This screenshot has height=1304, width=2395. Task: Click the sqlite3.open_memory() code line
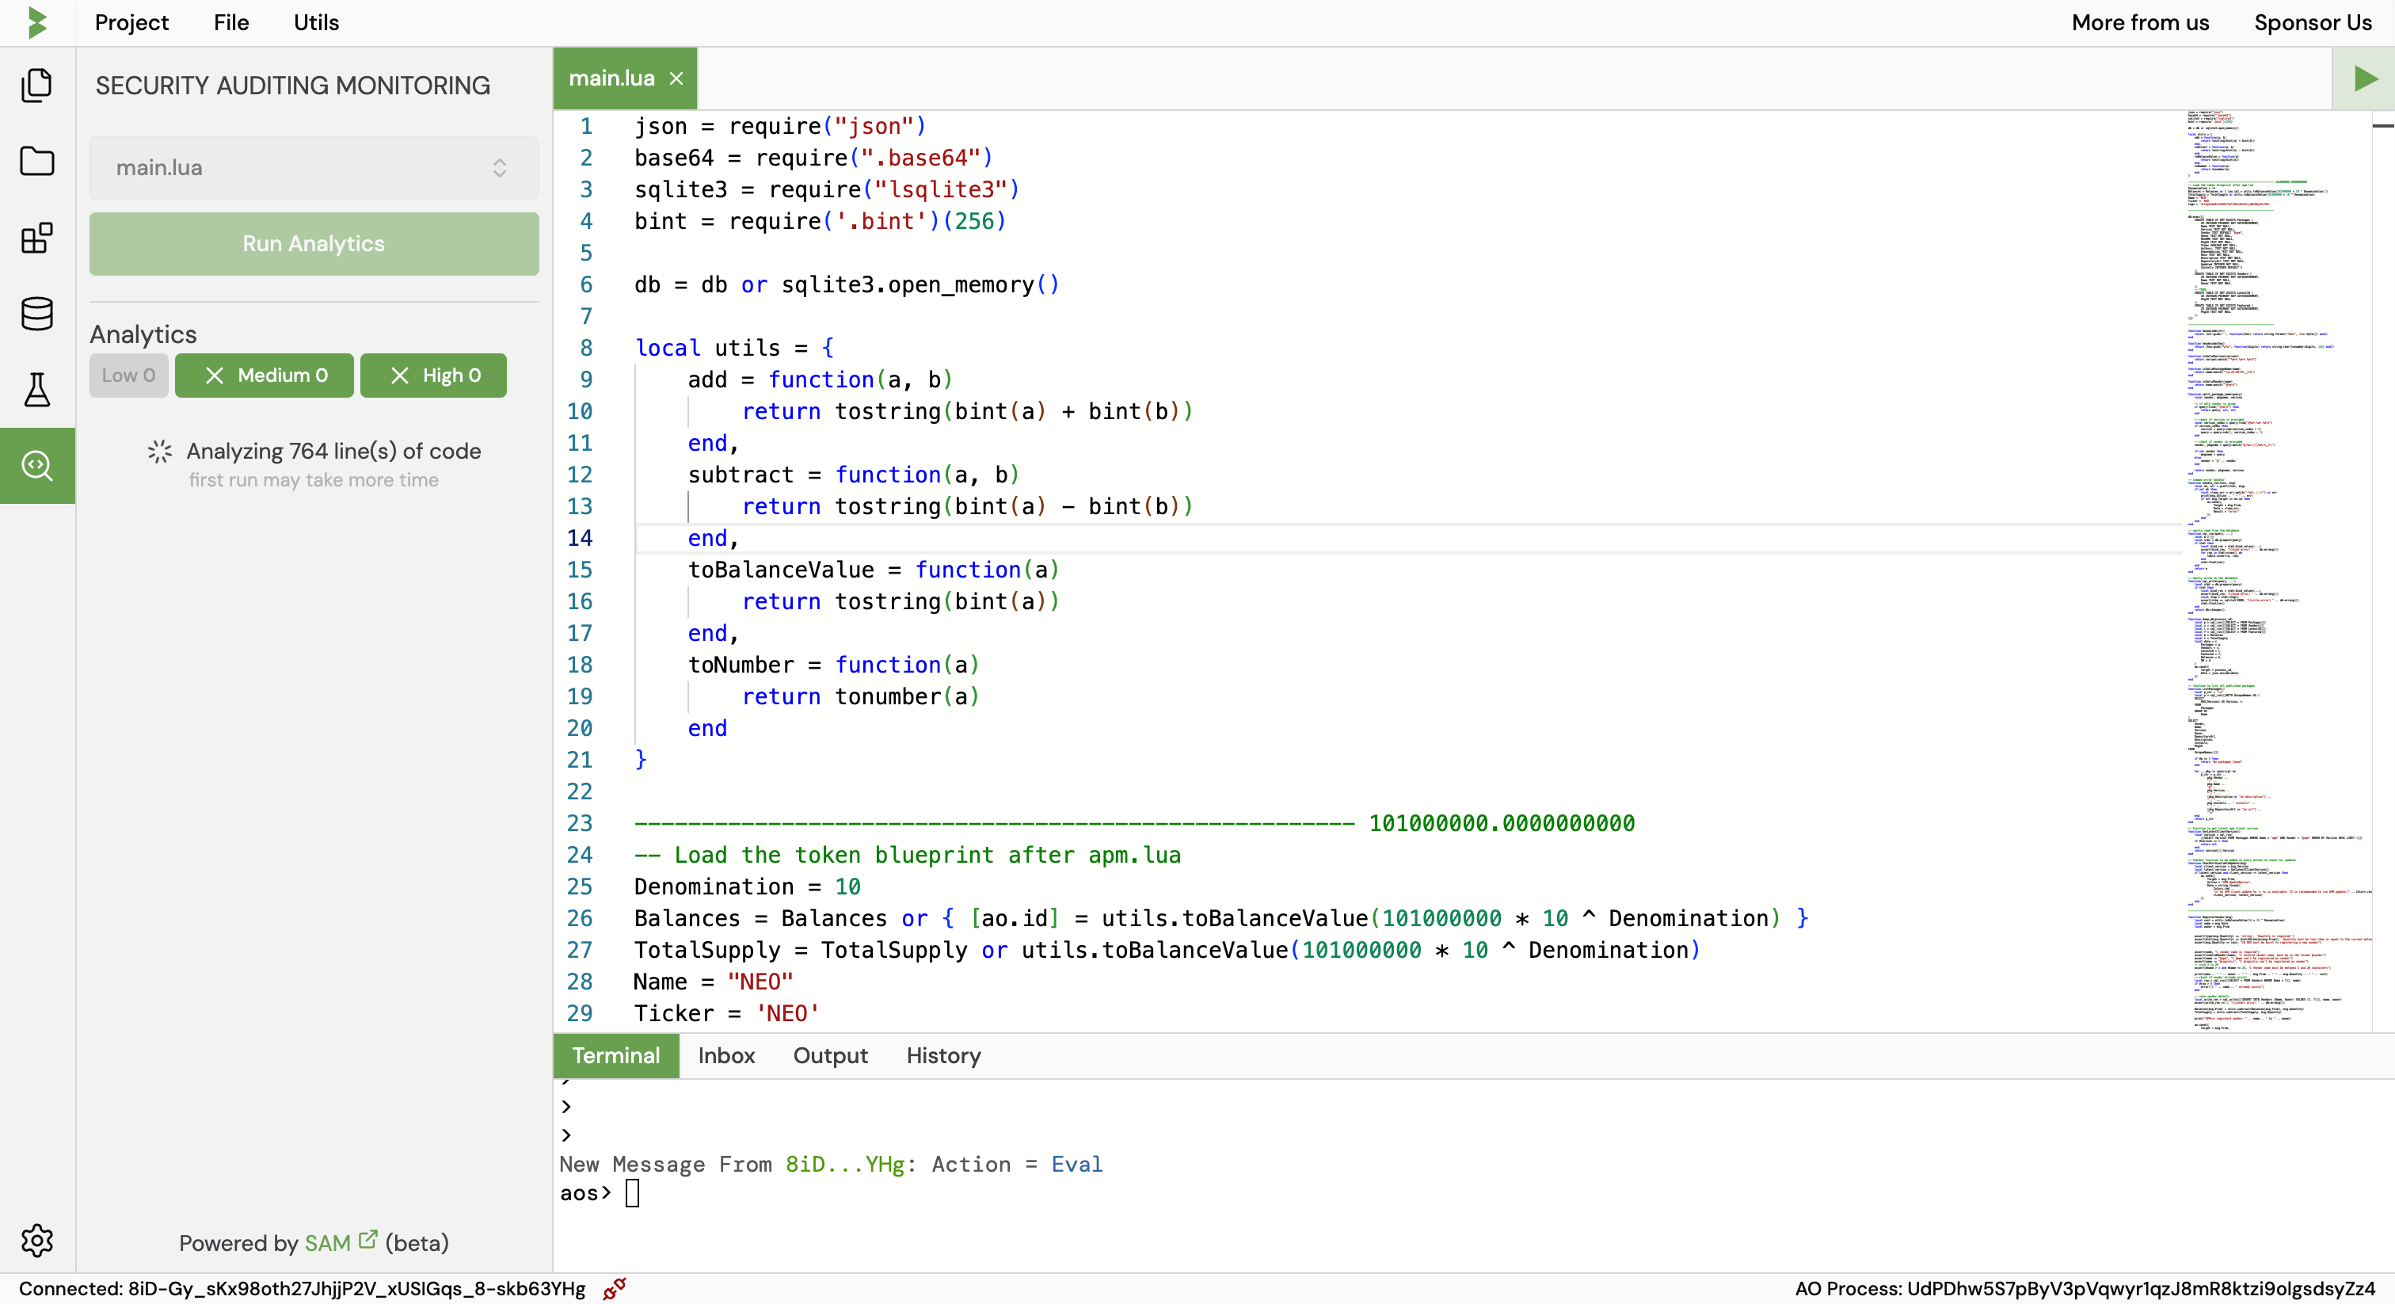point(846,284)
